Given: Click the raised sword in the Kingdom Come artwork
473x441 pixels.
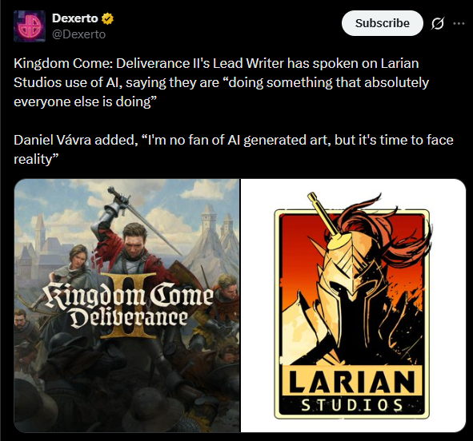Looking at the screenshot, I should coord(146,221).
